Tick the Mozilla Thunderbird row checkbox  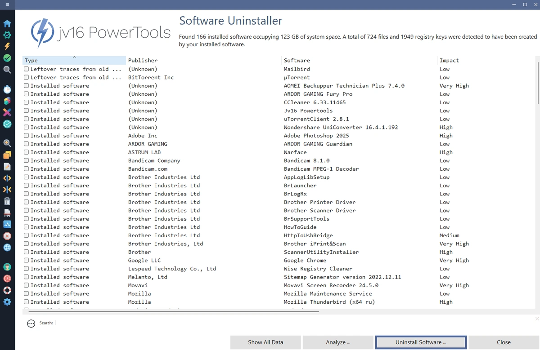pyautogui.click(x=26, y=302)
